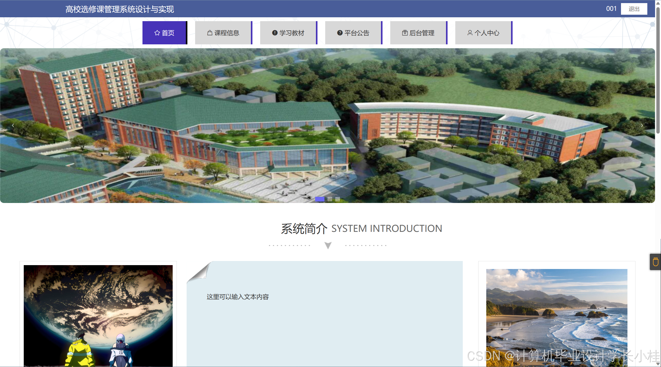Image resolution: width=661 pixels, height=367 pixels.
Task: Click the user icon beside 个人中心
Action: [x=470, y=33]
